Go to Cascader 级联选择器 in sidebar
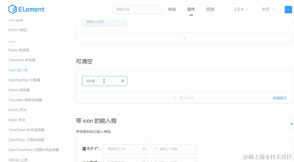The width and height of the screenshot is (294, 162). click(x=25, y=100)
